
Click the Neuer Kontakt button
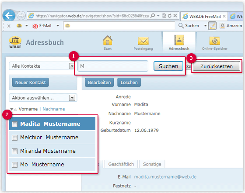[31, 83]
